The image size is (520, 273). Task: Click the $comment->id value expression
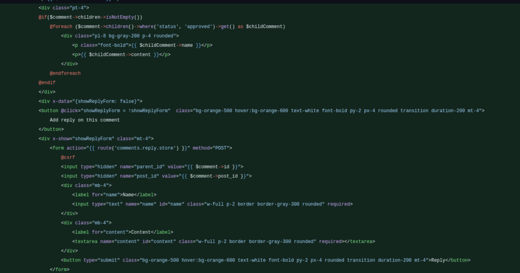click(x=212, y=166)
